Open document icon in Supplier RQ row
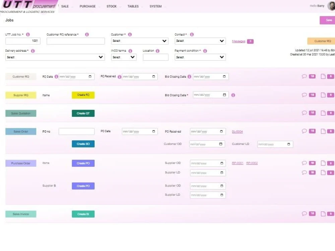The height and width of the screenshot is (251, 335). click(323, 95)
